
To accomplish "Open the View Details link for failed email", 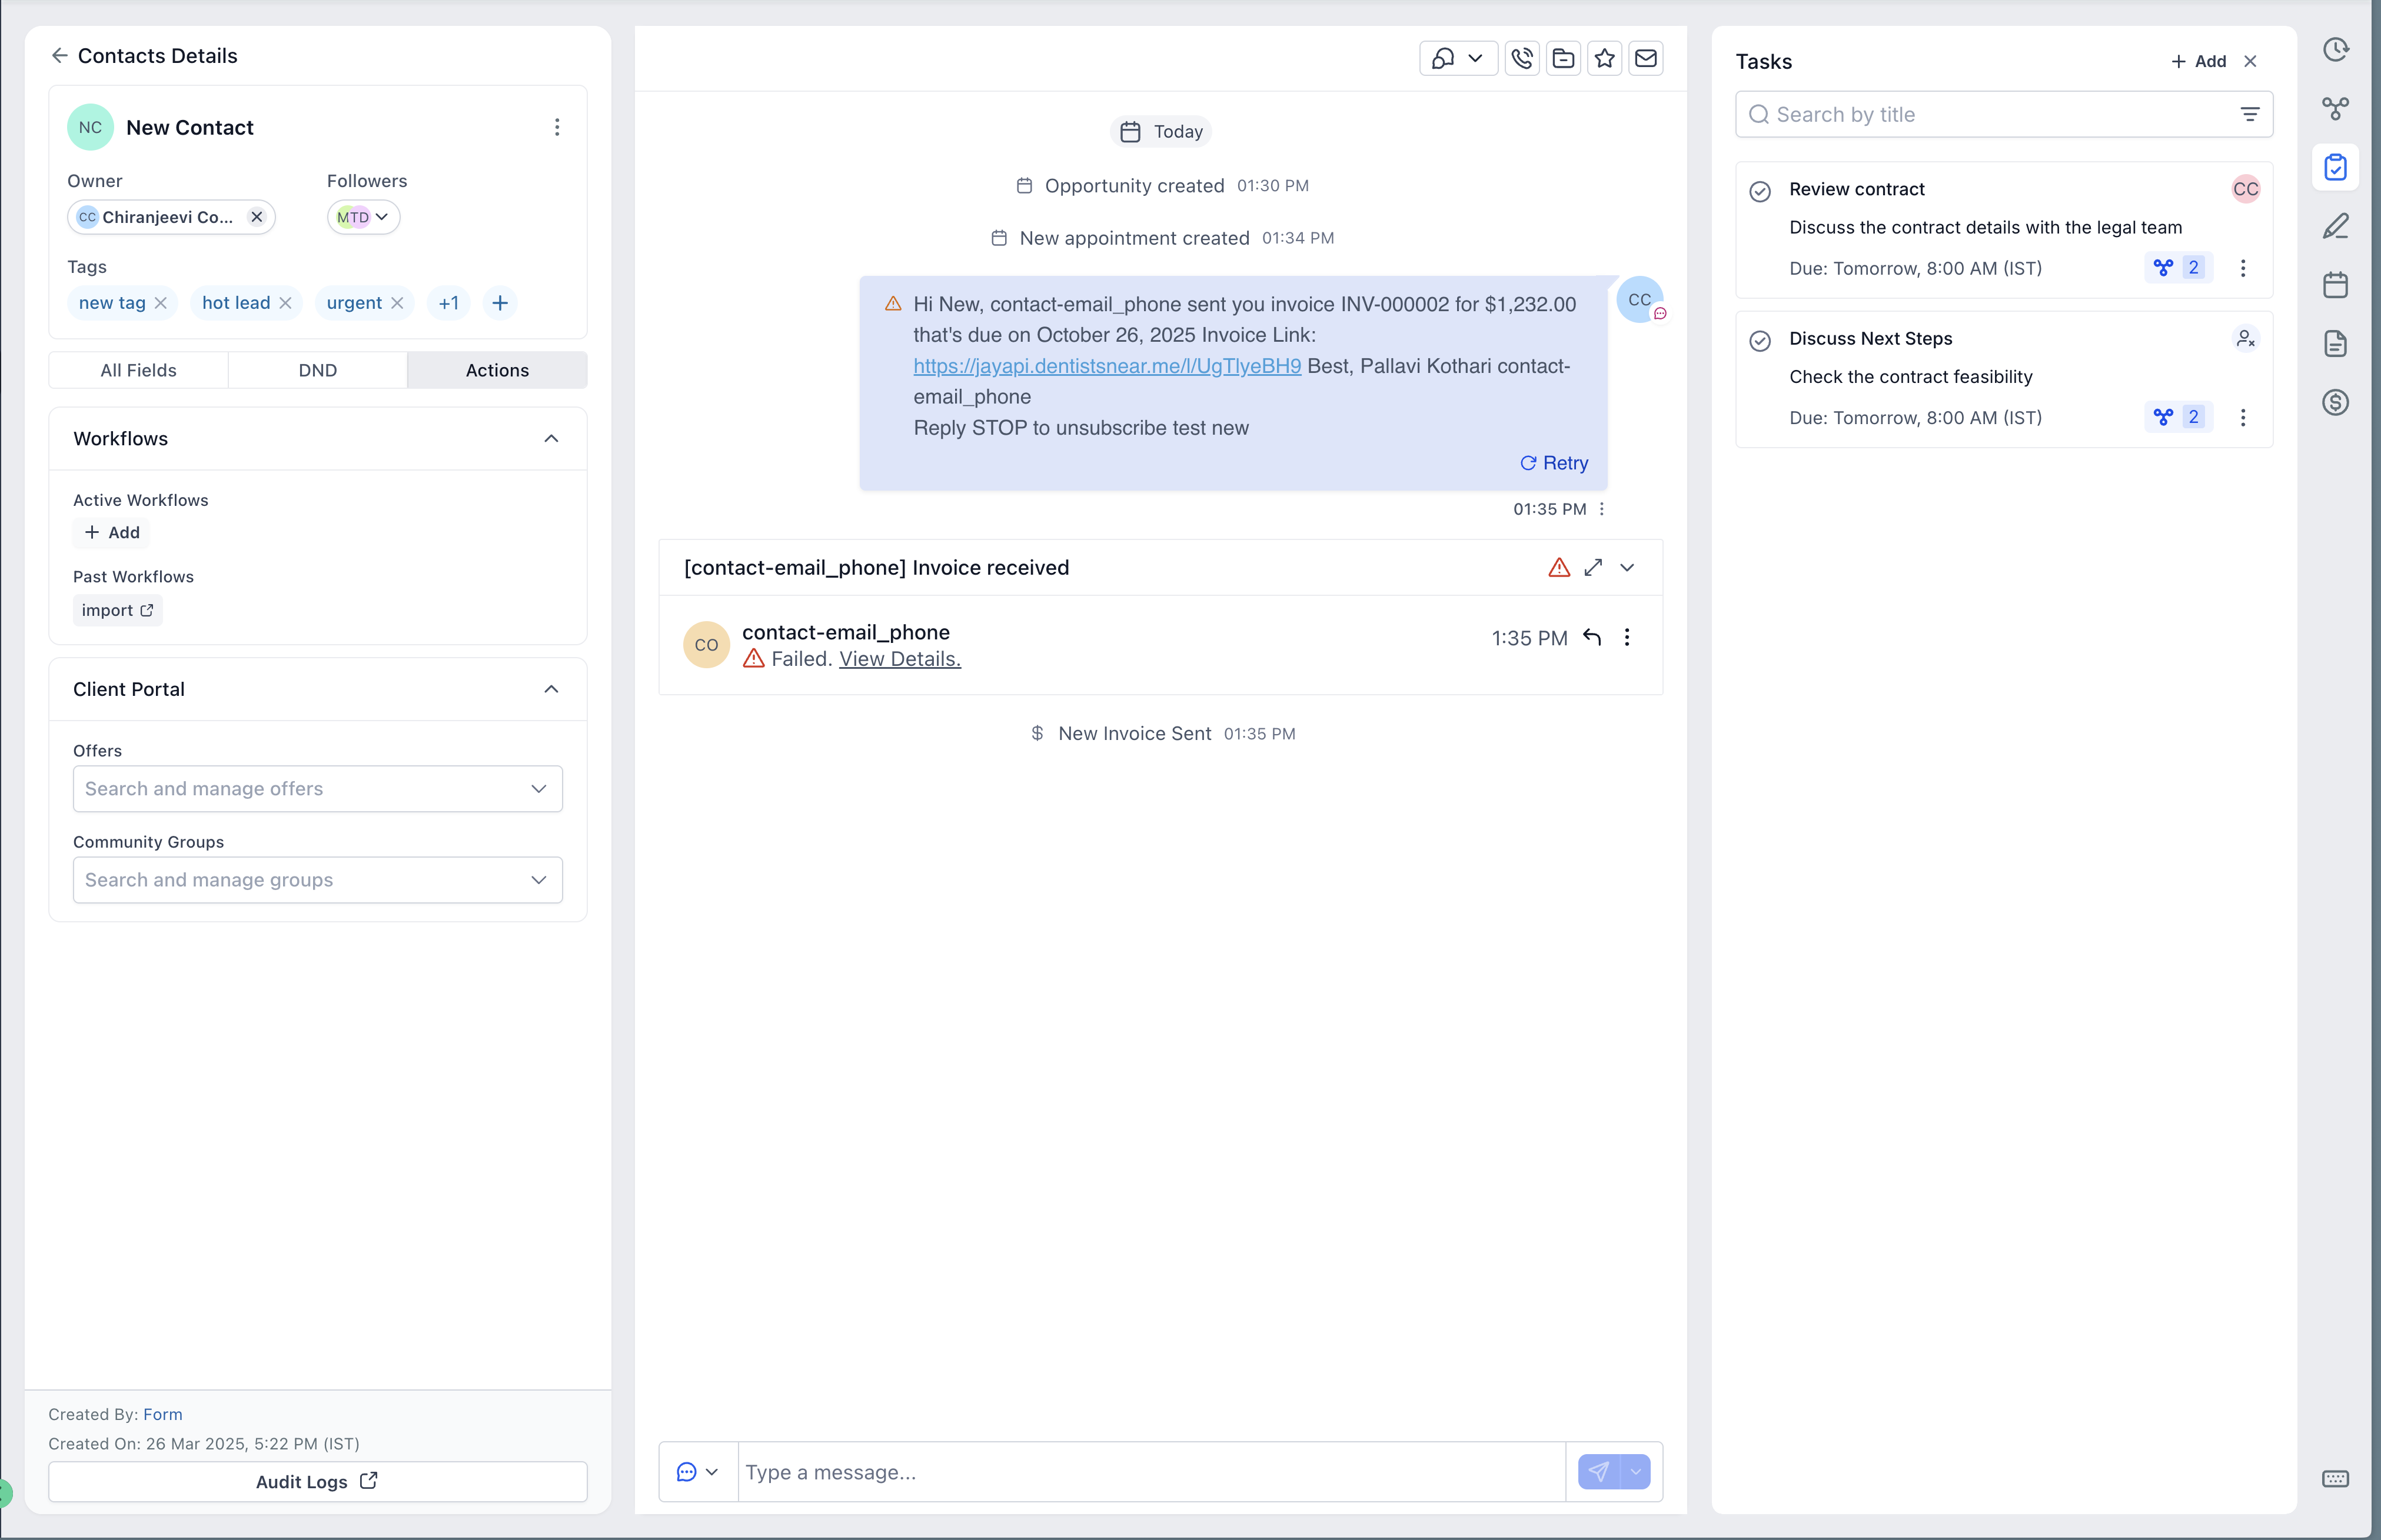I will coord(899,659).
